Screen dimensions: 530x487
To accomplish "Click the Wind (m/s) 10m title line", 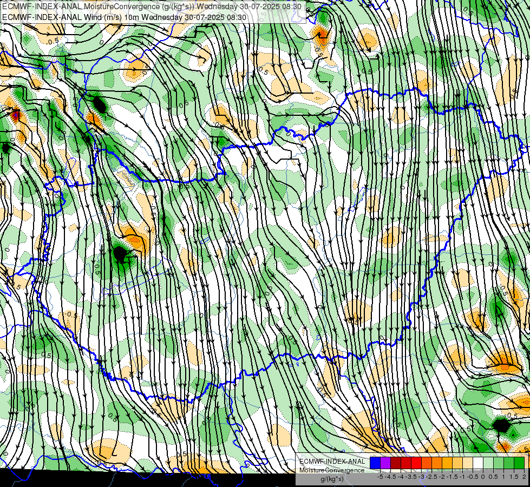I will [x=124, y=17].
